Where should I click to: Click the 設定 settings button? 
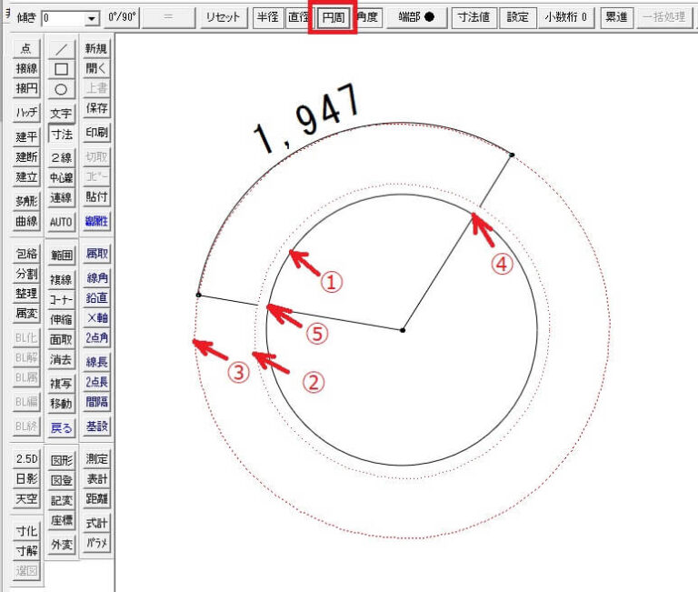pyautogui.click(x=518, y=17)
